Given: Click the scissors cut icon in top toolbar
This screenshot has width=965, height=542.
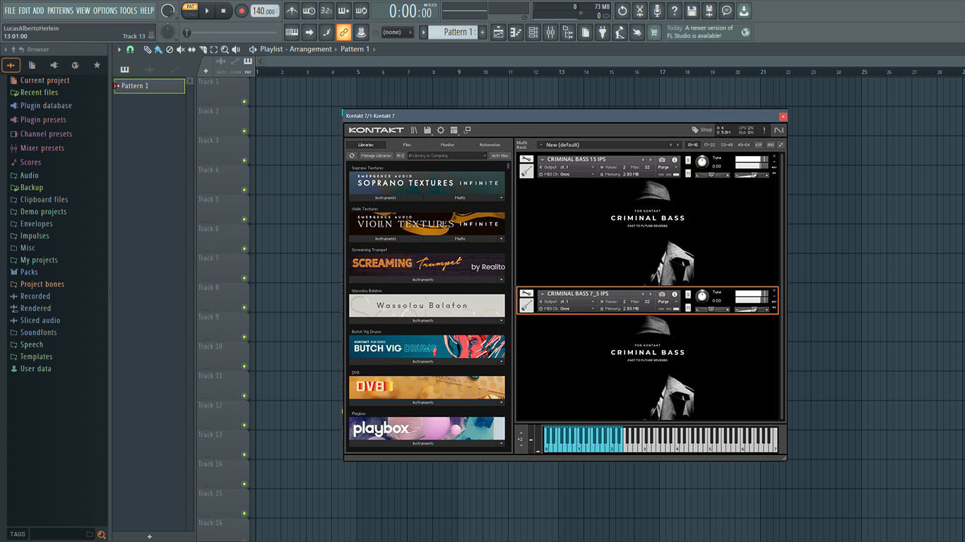Looking at the screenshot, I should point(639,11).
